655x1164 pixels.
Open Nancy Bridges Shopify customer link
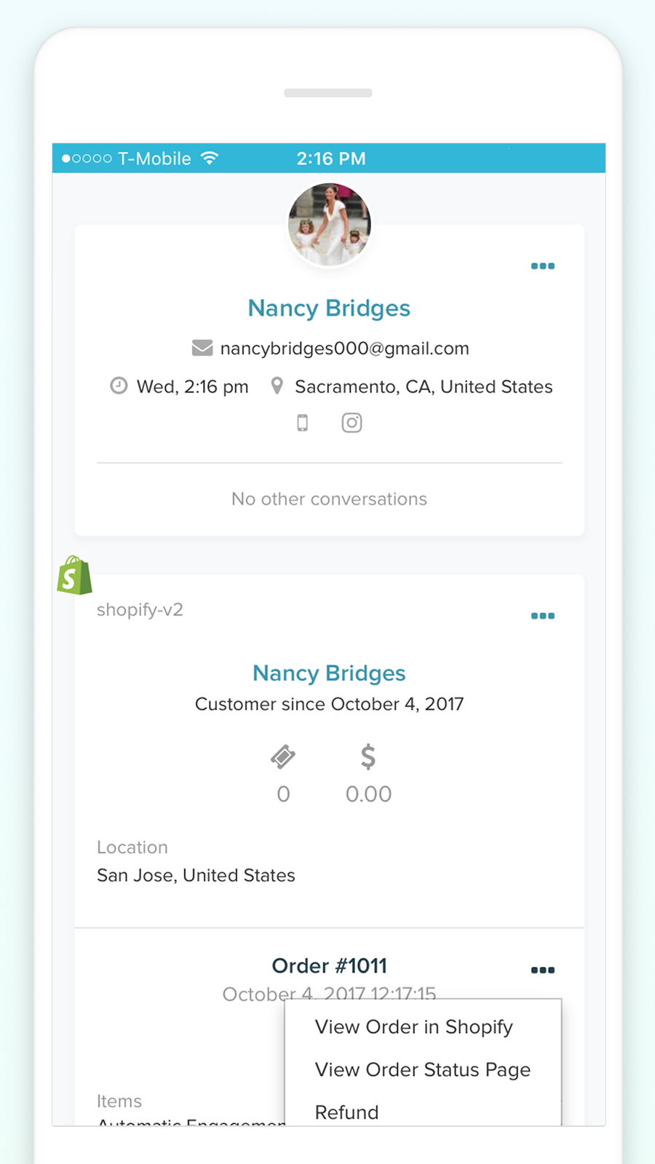(x=329, y=673)
